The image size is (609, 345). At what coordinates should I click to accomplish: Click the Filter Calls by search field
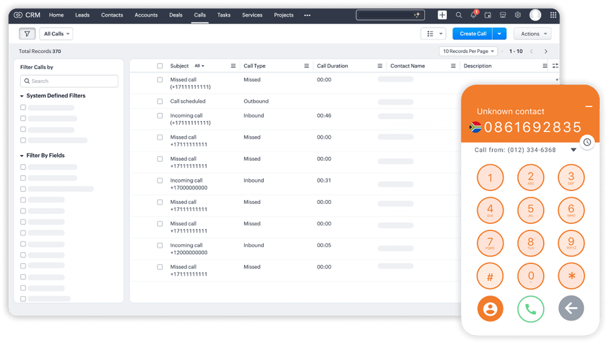coord(69,81)
